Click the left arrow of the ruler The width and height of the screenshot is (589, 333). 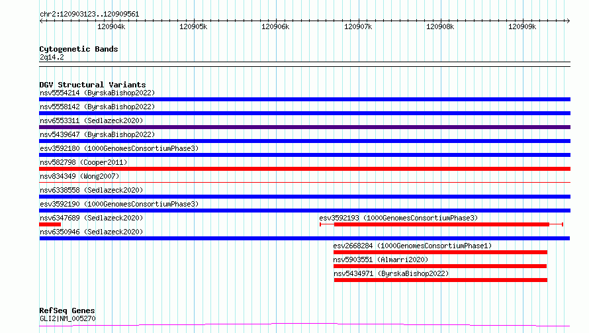pos(41,21)
